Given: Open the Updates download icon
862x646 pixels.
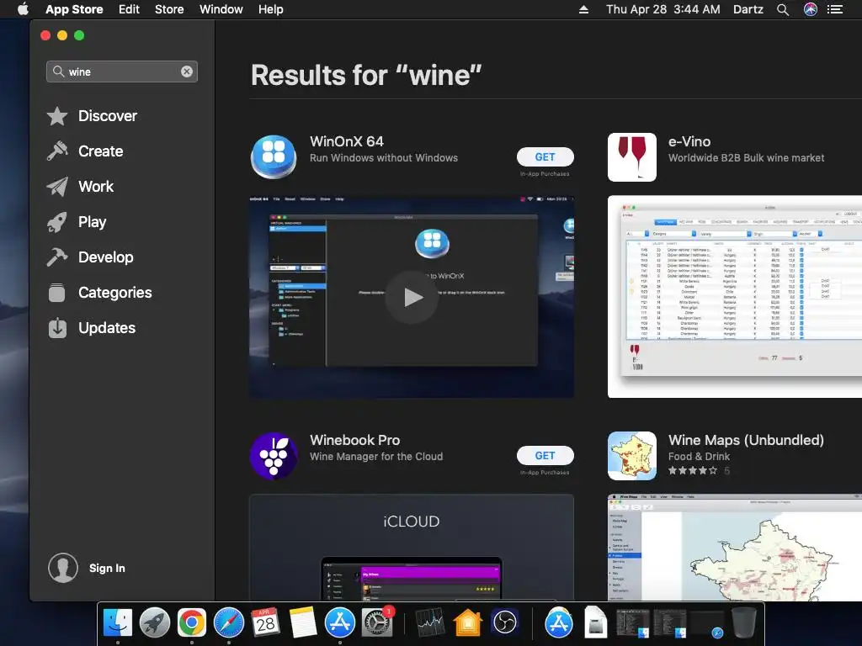Looking at the screenshot, I should click(57, 328).
